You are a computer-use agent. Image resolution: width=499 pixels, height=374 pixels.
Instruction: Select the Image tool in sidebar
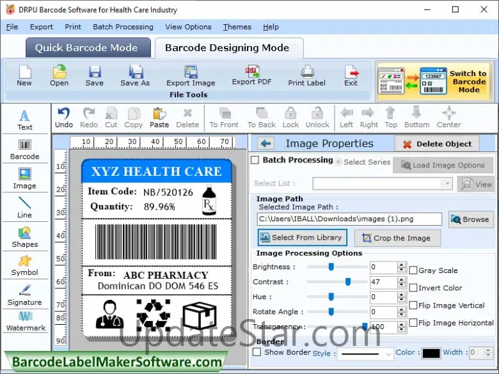(x=25, y=179)
